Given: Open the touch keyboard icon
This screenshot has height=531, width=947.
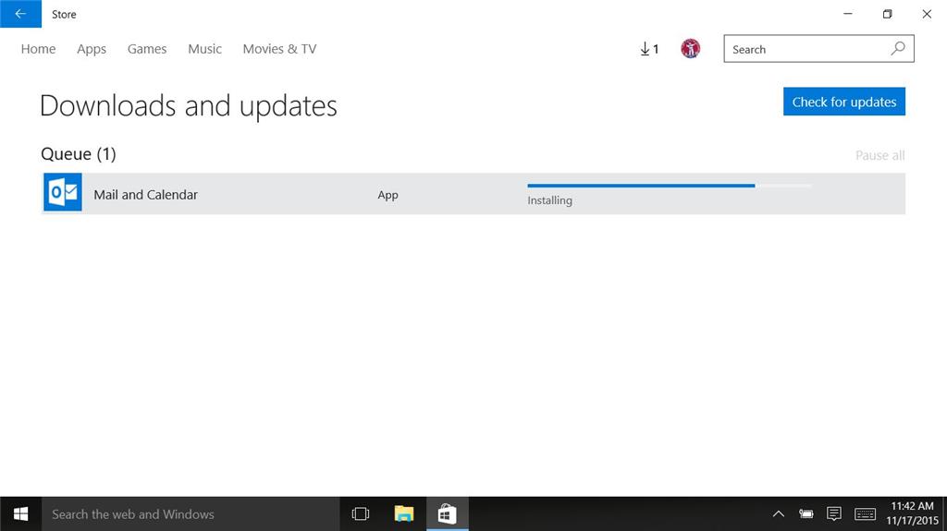Looking at the screenshot, I should coord(865,514).
